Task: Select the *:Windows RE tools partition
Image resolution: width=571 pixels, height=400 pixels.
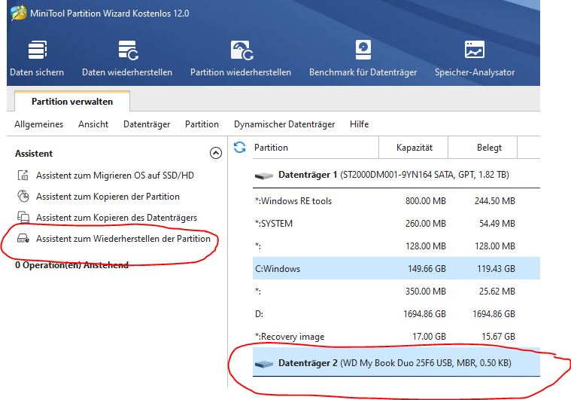Action: (x=396, y=201)
